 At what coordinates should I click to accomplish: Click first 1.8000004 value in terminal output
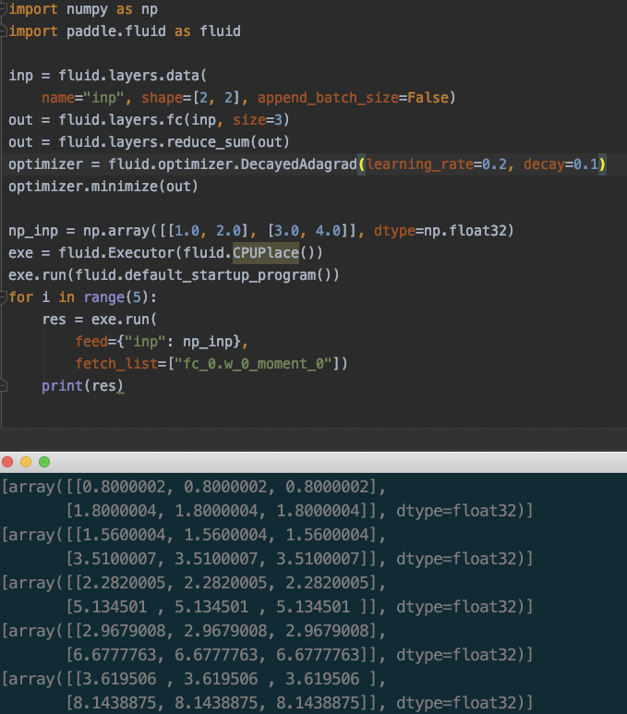click(x=115, y=511)
